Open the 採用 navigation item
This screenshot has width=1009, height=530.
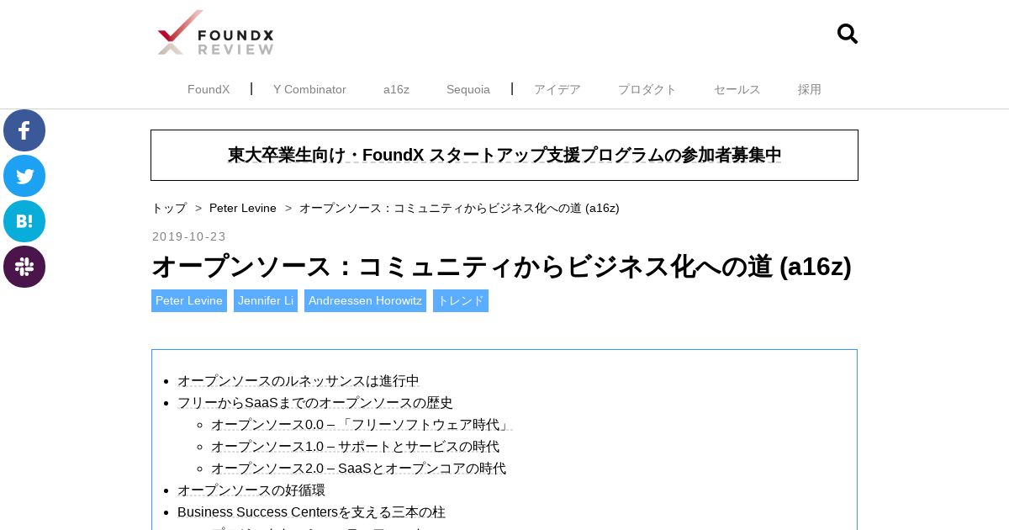pos(810,89)
